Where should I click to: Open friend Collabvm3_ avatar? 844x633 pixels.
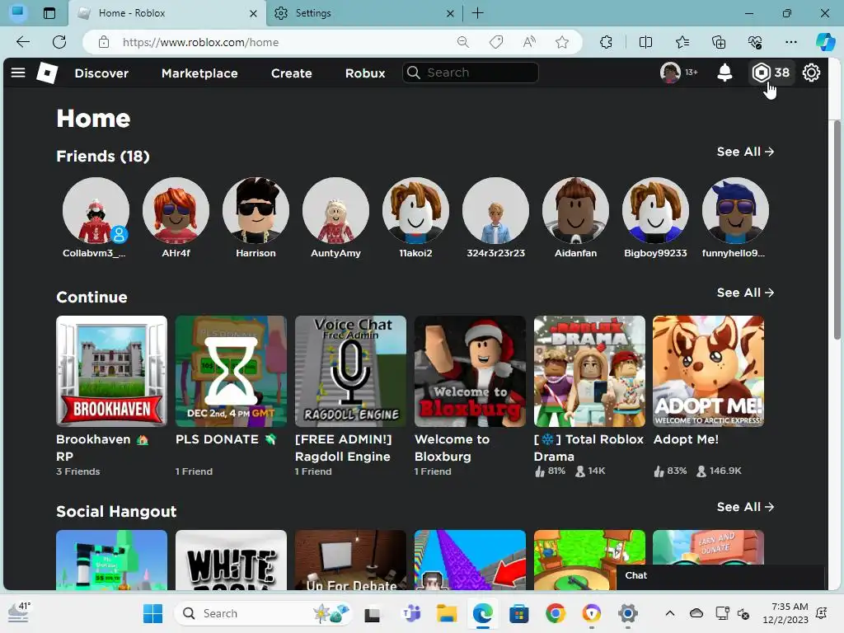tap(96, 210)
